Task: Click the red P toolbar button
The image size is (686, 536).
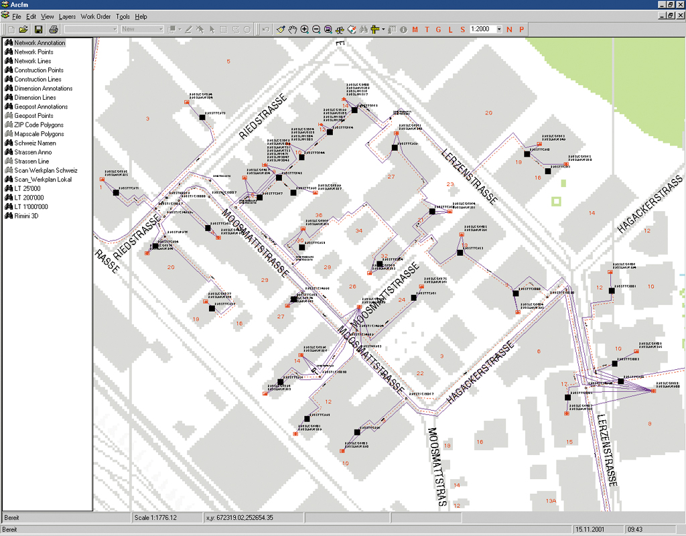Action: 521,29
